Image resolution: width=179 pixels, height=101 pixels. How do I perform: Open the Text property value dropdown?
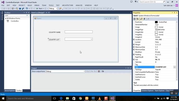tap(175, 67)
